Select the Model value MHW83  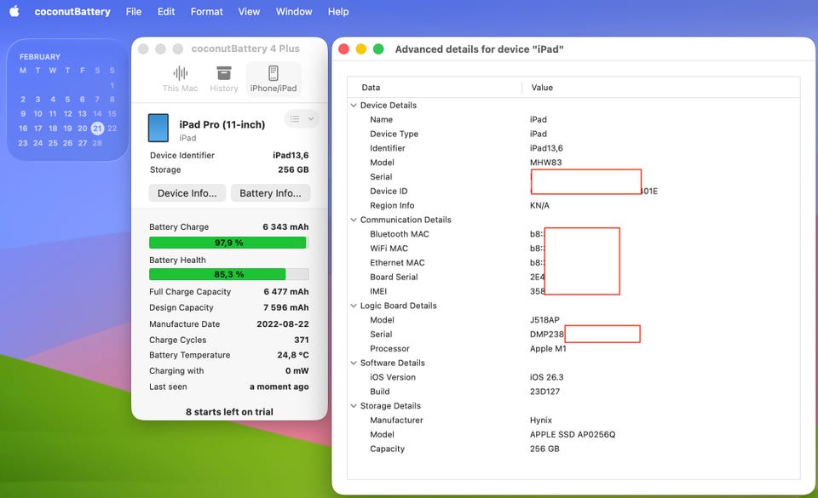(x=545, y=163)
